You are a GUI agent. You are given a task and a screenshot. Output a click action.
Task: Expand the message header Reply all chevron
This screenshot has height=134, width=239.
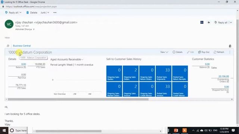pos(231,22)
